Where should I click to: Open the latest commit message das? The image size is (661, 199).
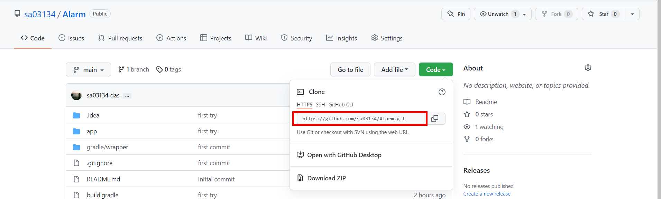pos(115,95)
